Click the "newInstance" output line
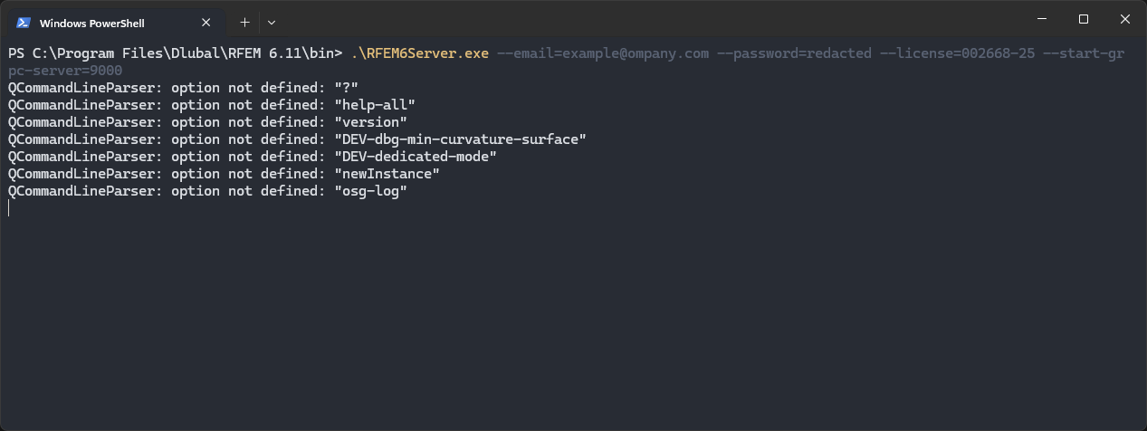This screenshot has height=431, width=1147. coord(224,174)
